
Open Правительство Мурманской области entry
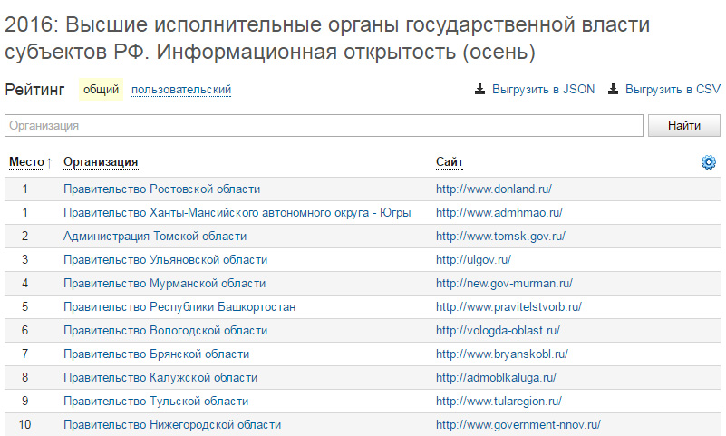click(x=164, y=284)
